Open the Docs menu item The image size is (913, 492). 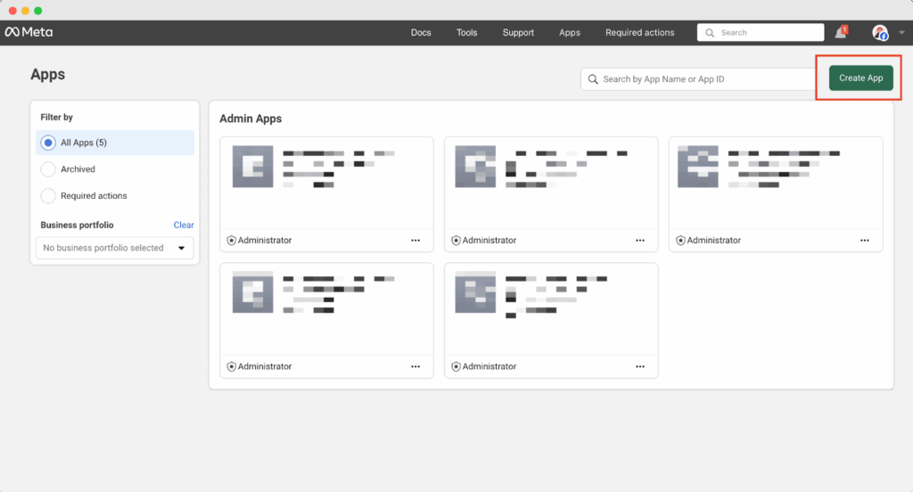pos(421,33)
